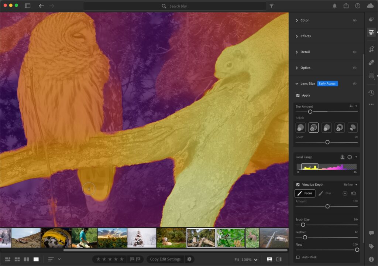The height and width of the screenshot is (266, 378).
Task: Flag photo as picked
Action: (x=132, y=259)
